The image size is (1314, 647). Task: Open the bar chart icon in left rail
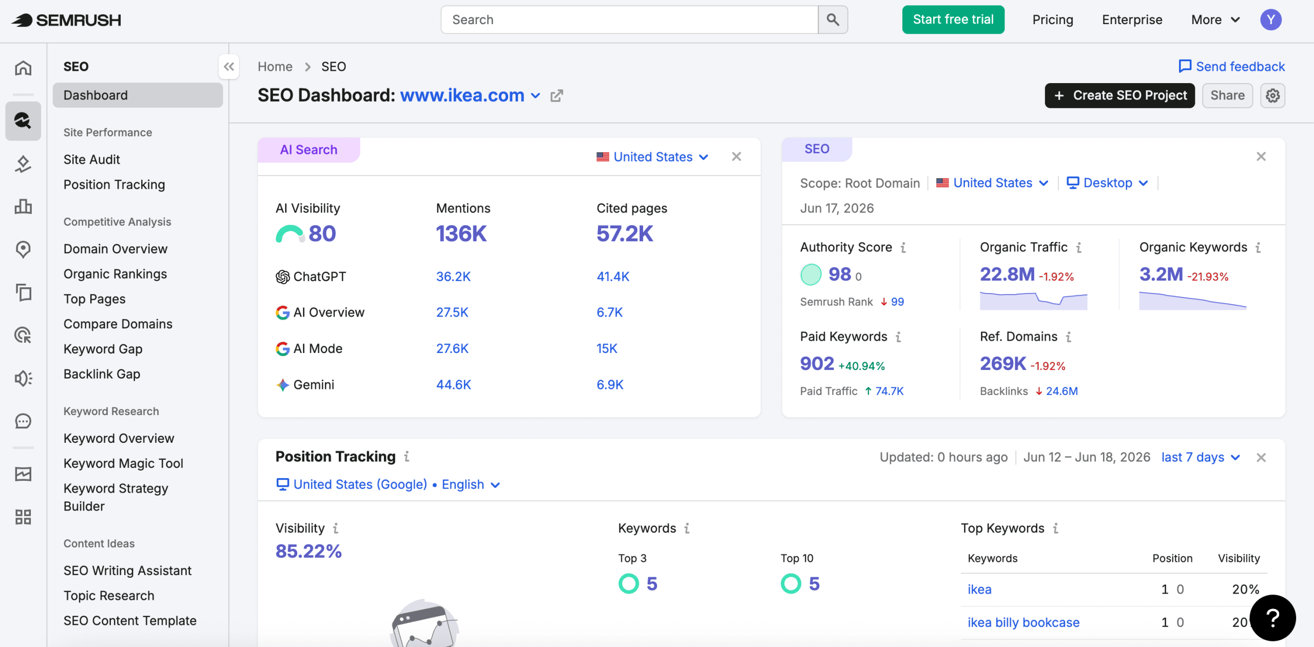(x=23, y=206)
